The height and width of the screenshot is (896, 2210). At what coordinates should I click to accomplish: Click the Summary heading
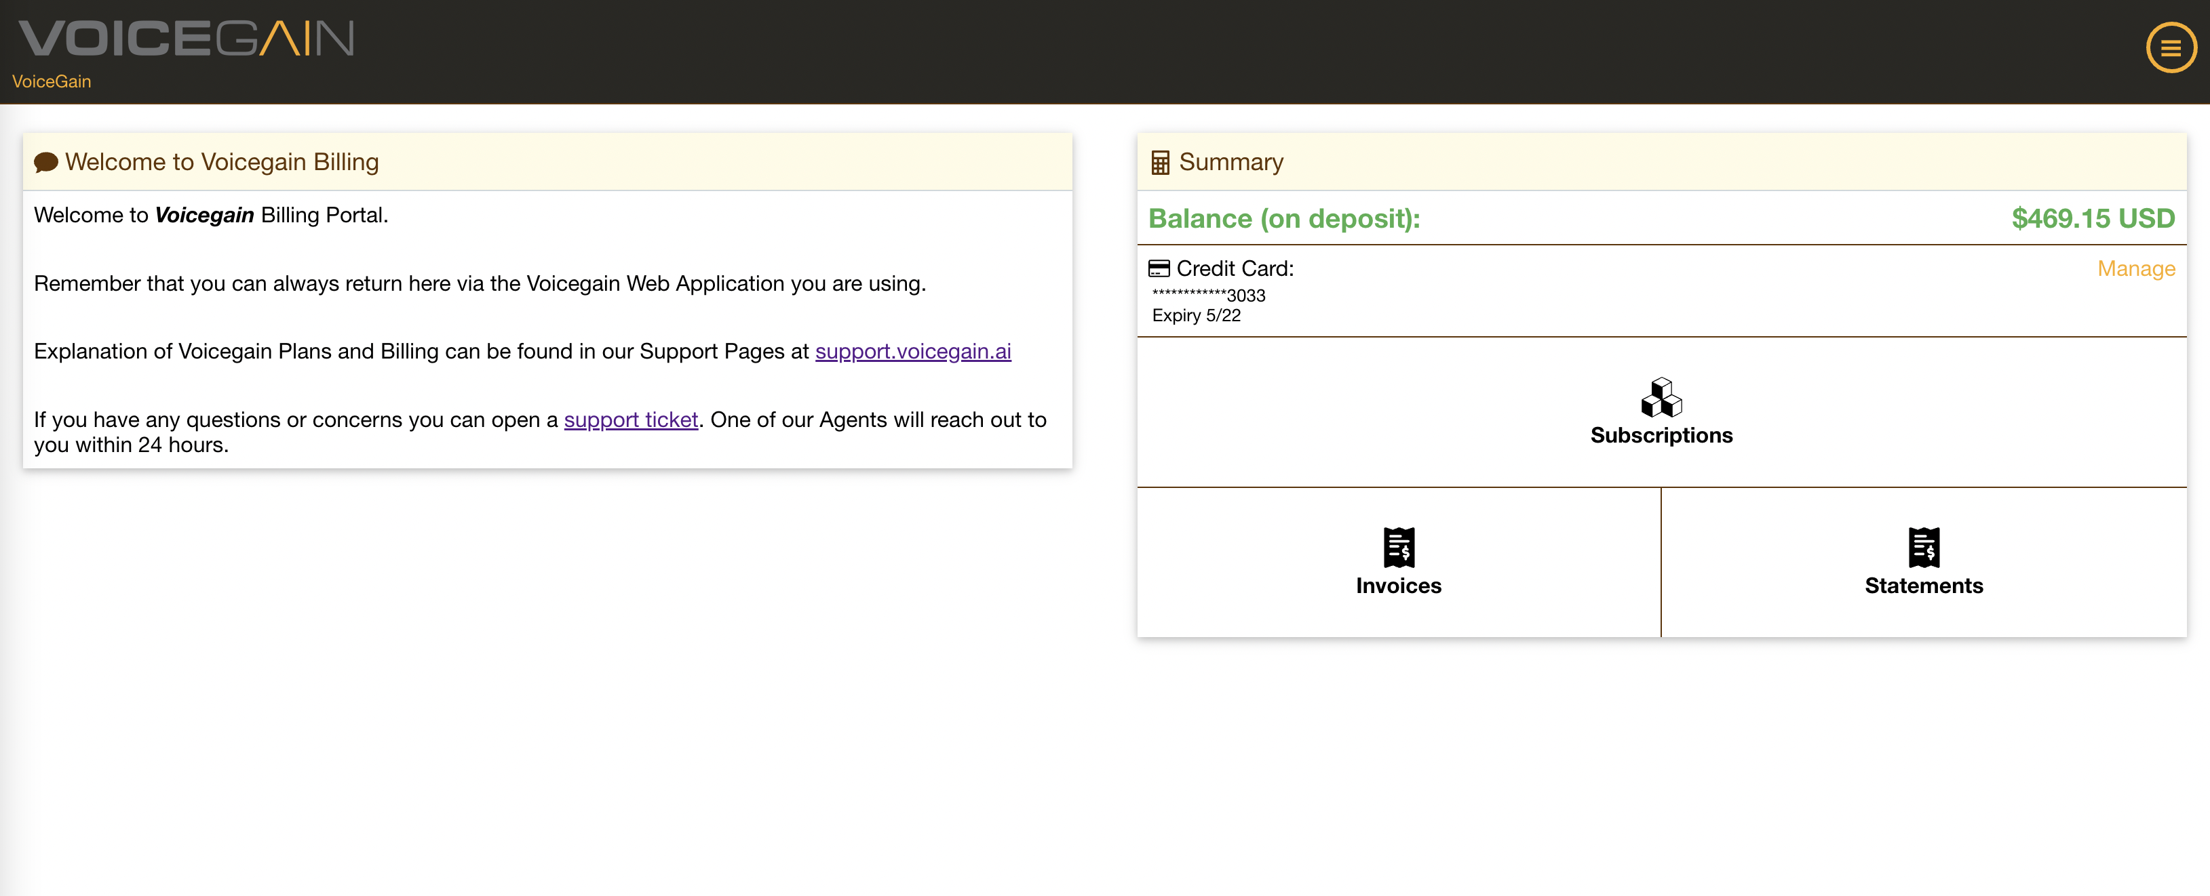1230,162
